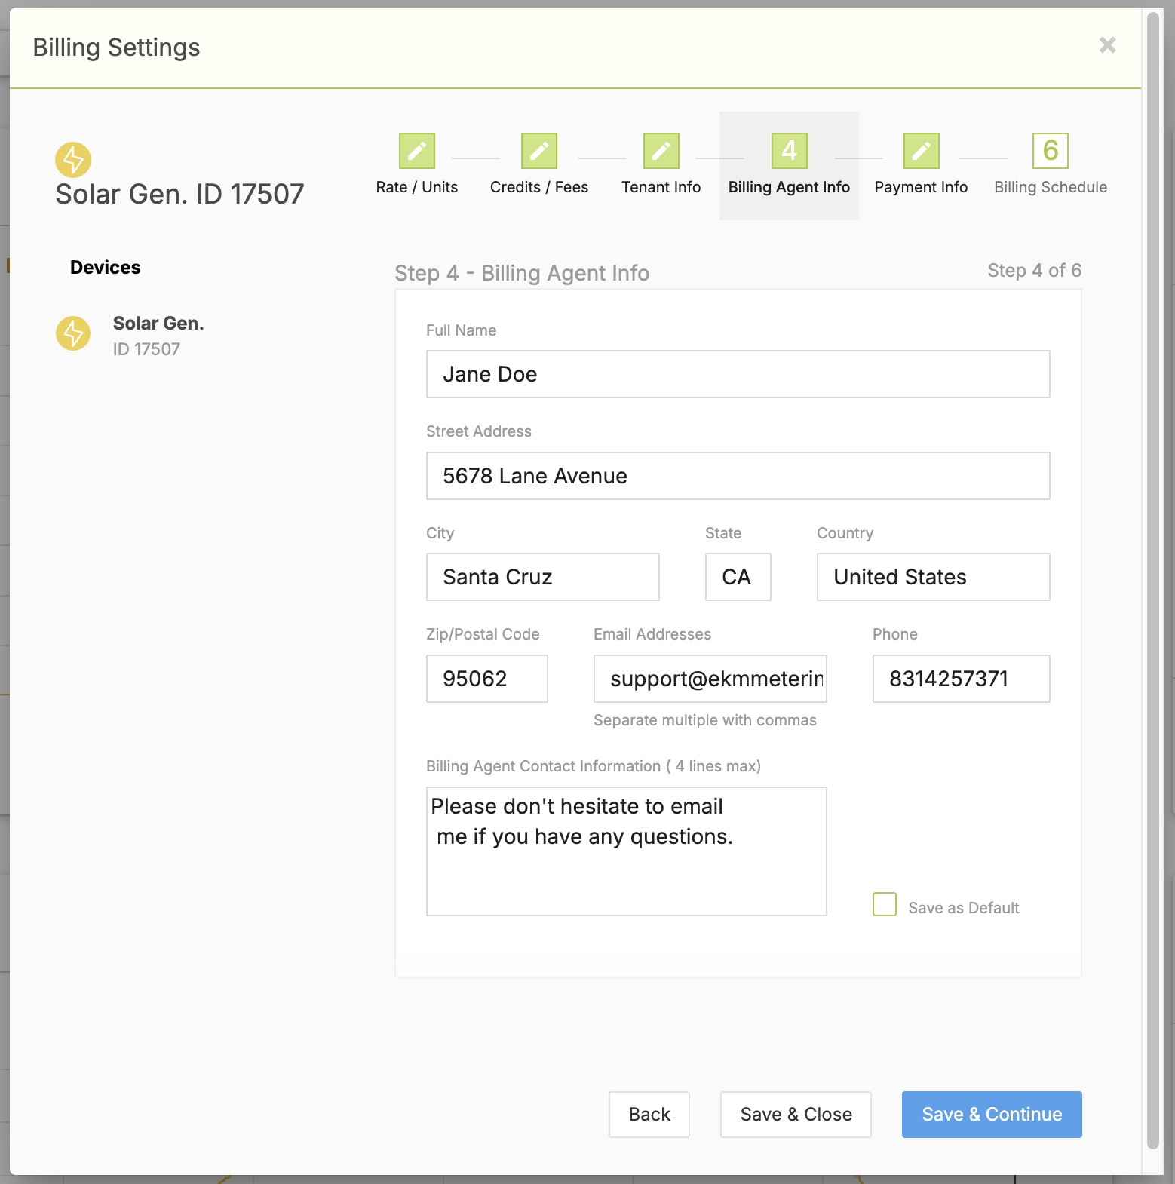
Task: Click the Country field with United States
Action: pyautogui.click(x=934, y=577)
